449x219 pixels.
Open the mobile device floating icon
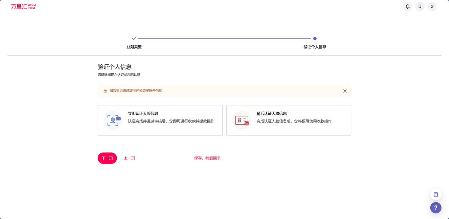coord(436,194)
